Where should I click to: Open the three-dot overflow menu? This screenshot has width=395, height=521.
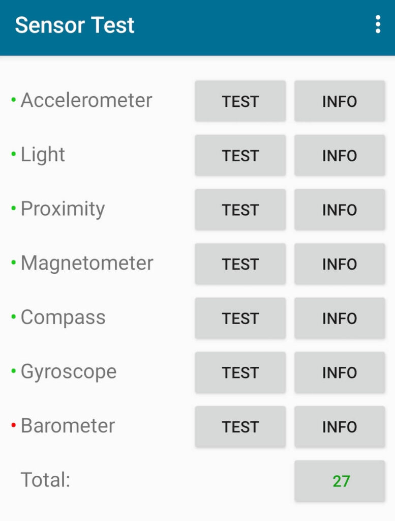point(378,24)
